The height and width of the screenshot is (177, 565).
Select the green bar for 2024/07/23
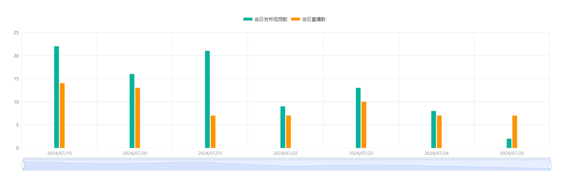click(x=358, y=118)
